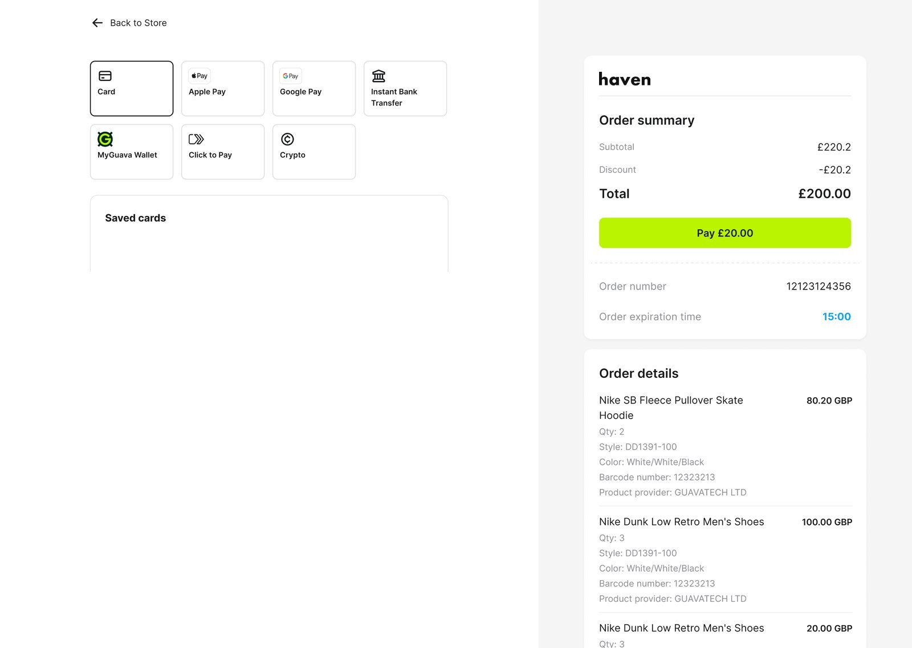Viewport: 912px width, 648px height.
Task: Select the Click to Pay arrows icon
Action: click(x=196, y=139)
